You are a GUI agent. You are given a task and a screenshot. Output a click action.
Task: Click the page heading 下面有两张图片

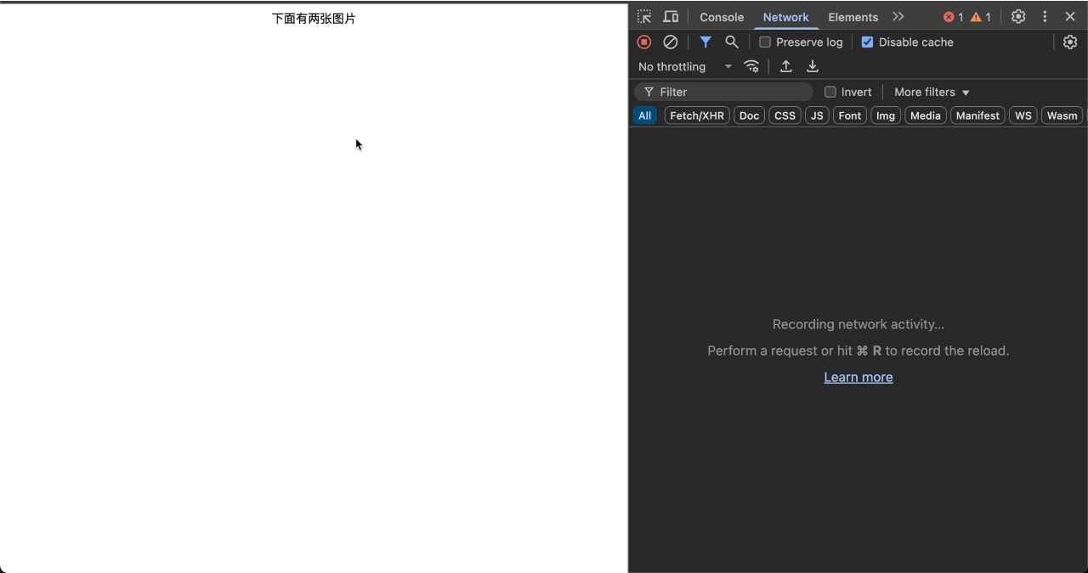[314, 19]
